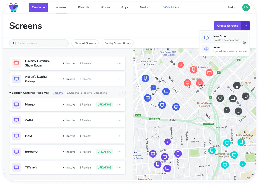Click the Help link

[x=231, y=7]
